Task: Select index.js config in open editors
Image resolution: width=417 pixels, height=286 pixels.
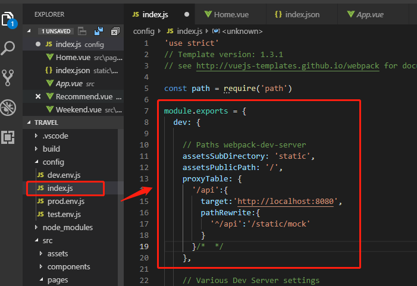Action: [73, 44]
